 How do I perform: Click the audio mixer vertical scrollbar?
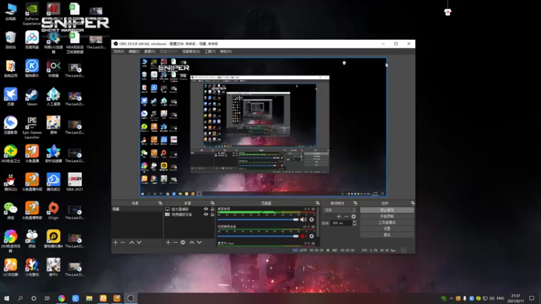[x=317, y=222]
